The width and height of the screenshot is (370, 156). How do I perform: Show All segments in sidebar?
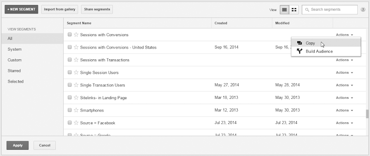32,39
